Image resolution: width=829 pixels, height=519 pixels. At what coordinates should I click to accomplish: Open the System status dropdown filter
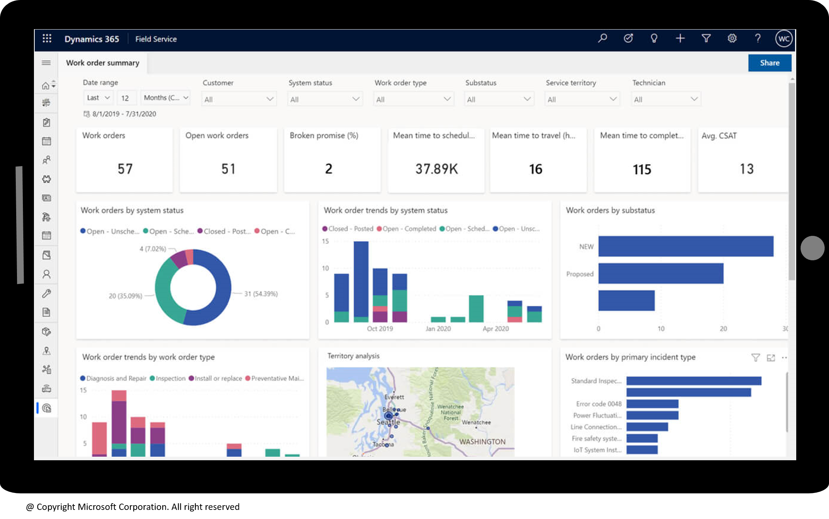(x=323, y=99)
